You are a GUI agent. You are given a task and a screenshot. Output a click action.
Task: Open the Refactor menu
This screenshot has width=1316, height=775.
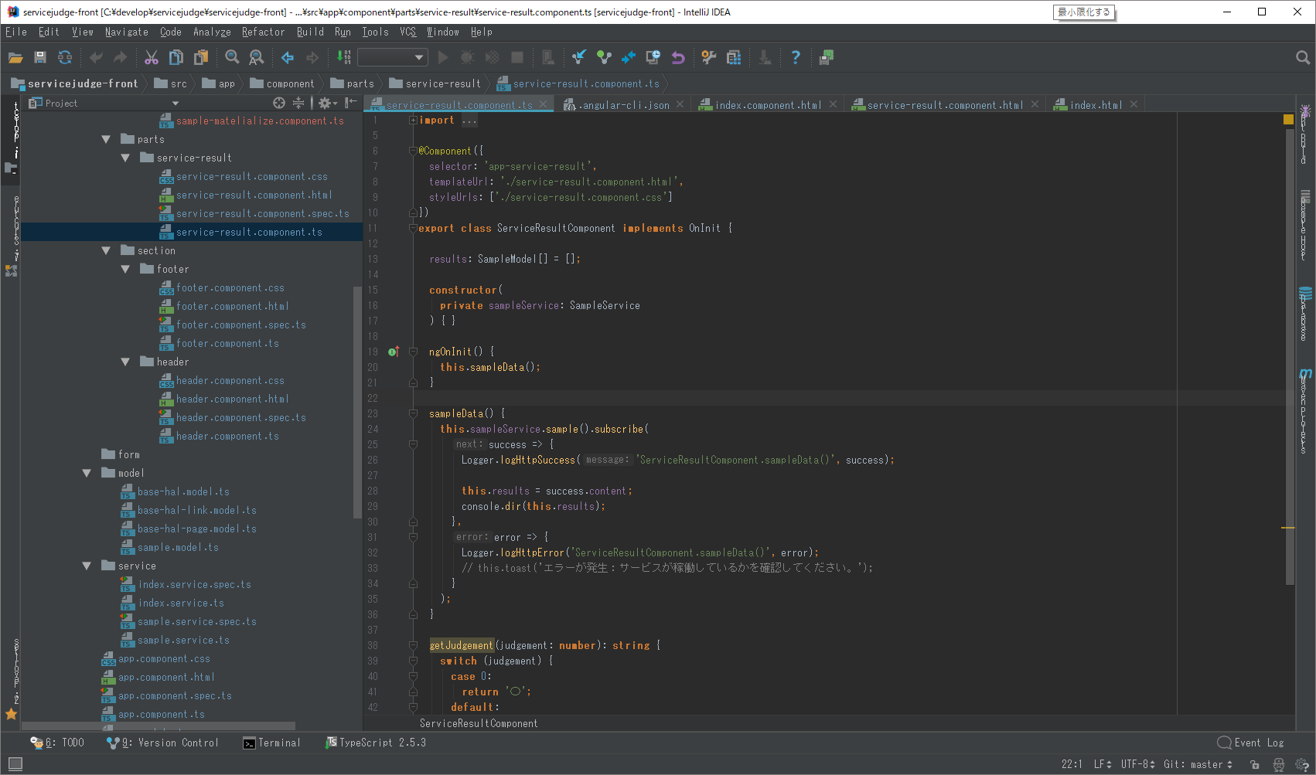click(x=263, y=32)
